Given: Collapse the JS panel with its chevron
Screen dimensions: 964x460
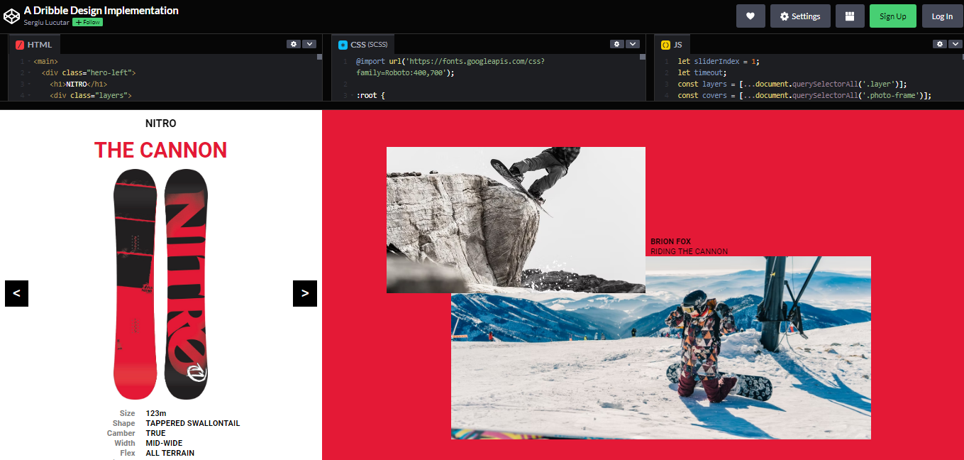Looking at the screenshot, I should pyautogui.click(x=955, y=43).
